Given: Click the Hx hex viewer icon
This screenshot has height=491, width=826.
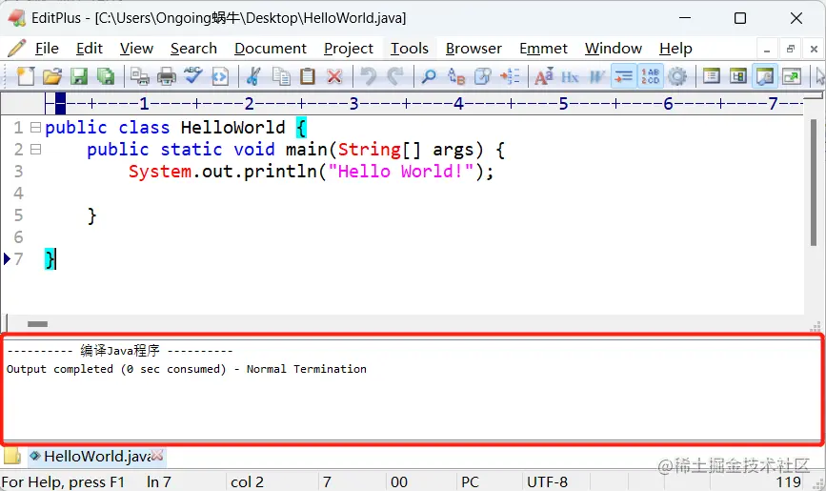Looking at the screenshot, I should point(570,77).
